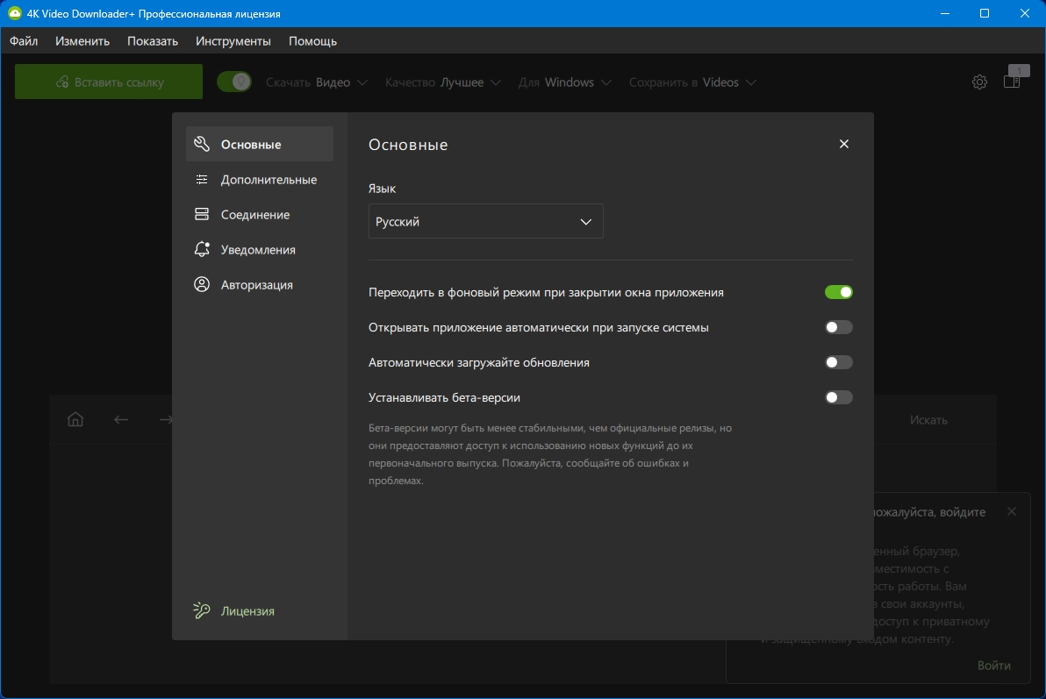The width and height of the screenshot is (1046, 699).
Task: Disable background mode on window close
Action: pos(838,292)
